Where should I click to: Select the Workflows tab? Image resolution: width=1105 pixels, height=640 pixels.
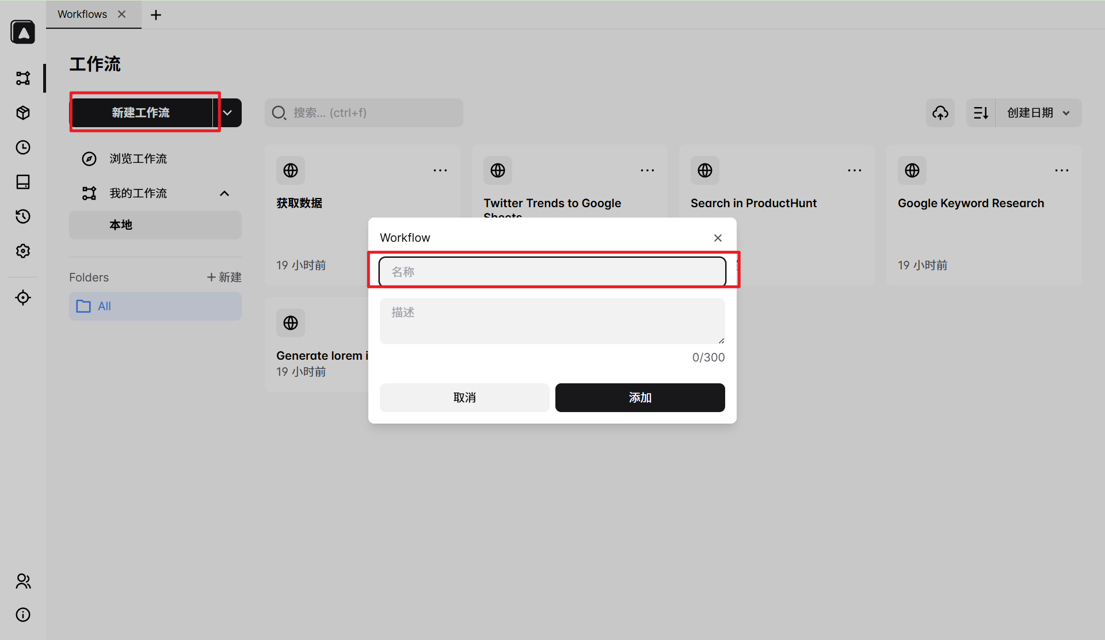click(x=82, y=14)
